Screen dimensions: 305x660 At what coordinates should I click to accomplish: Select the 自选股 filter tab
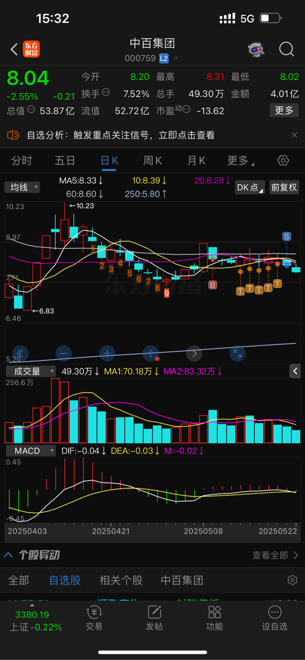65,580
